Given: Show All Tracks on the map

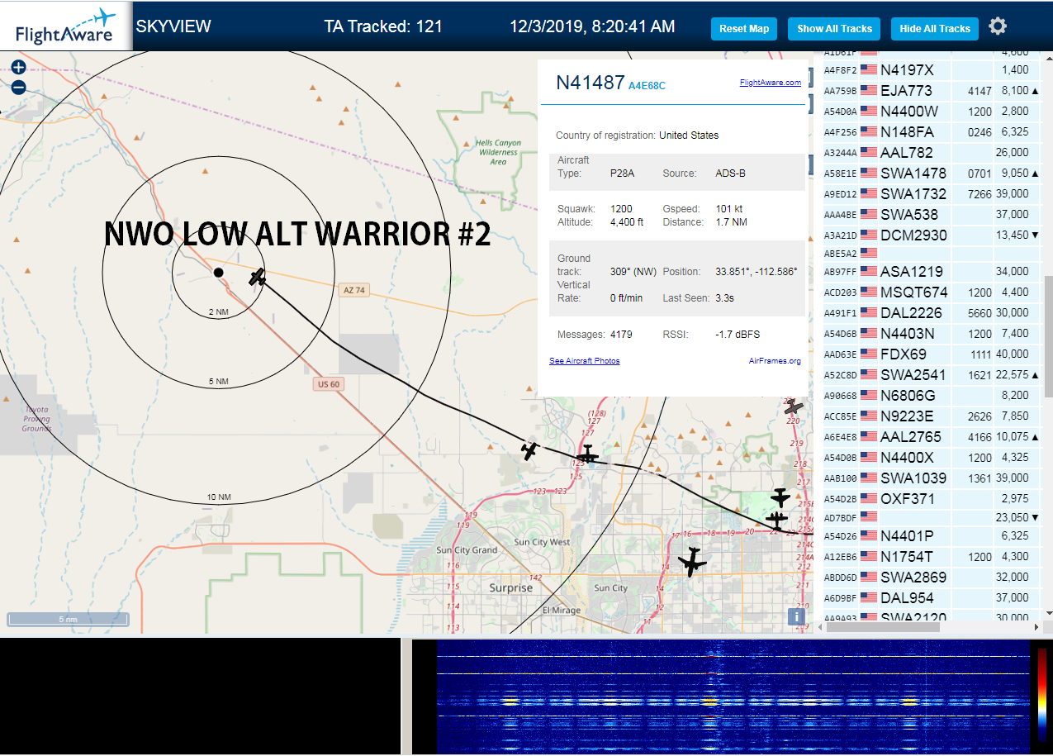Looking at the screenshot, I should point(834,29).
